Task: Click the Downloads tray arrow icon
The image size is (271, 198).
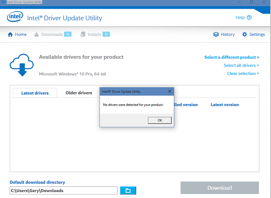Action: (x=36, y=34)
